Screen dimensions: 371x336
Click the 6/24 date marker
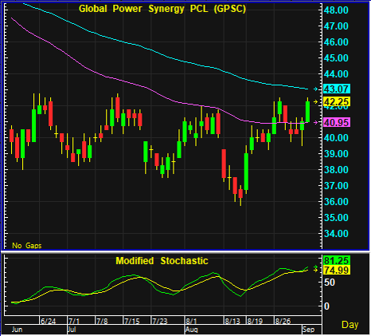[x=49, y=321]
